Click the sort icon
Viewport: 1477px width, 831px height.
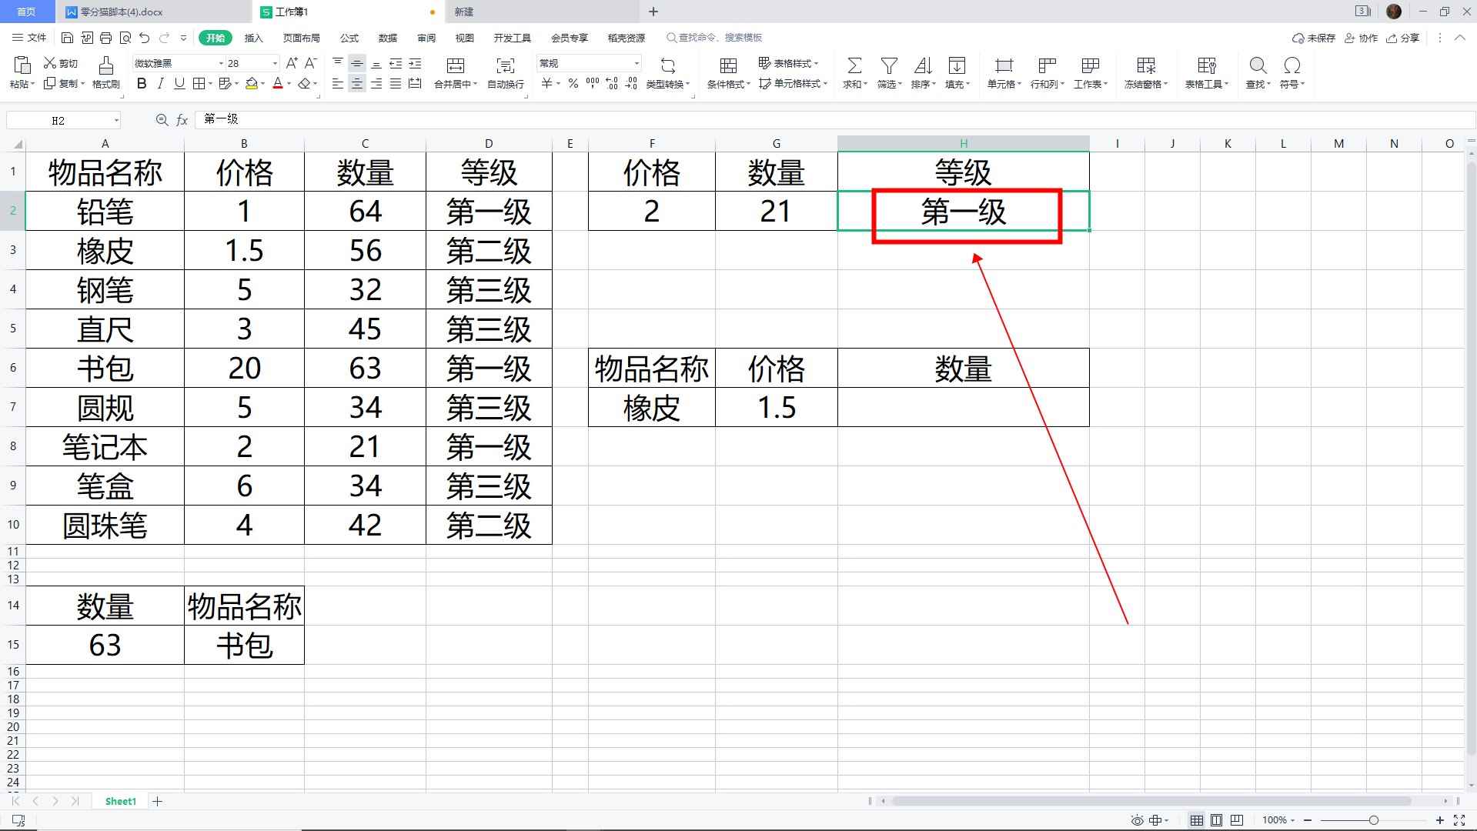pos(923,73)
